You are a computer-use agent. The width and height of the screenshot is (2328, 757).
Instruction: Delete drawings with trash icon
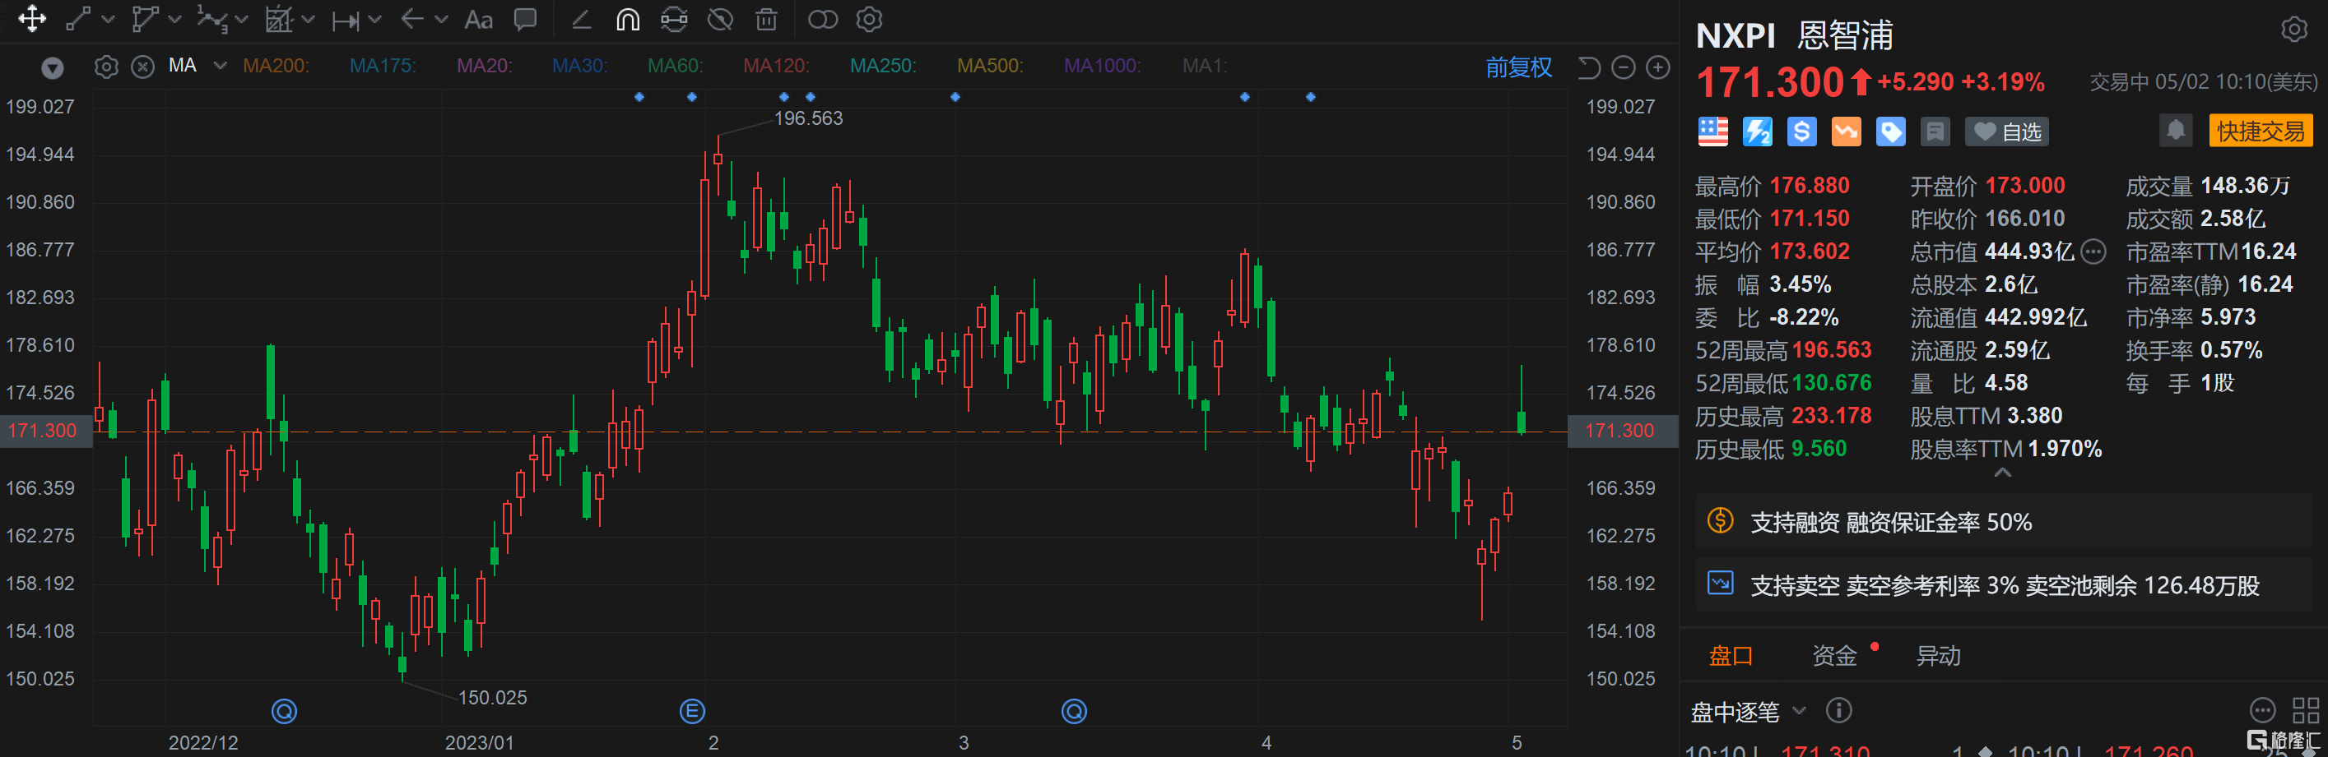point(766,19)
